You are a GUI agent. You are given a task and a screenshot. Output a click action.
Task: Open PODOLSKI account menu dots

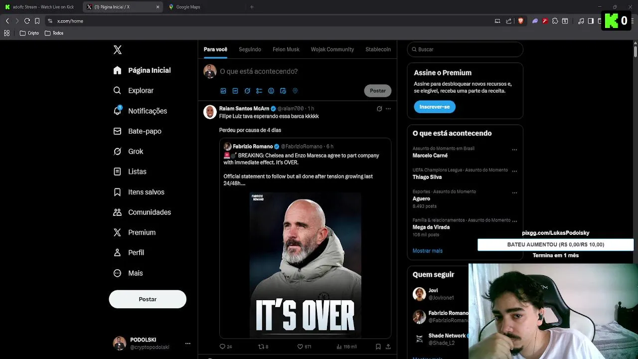[188, 344]
